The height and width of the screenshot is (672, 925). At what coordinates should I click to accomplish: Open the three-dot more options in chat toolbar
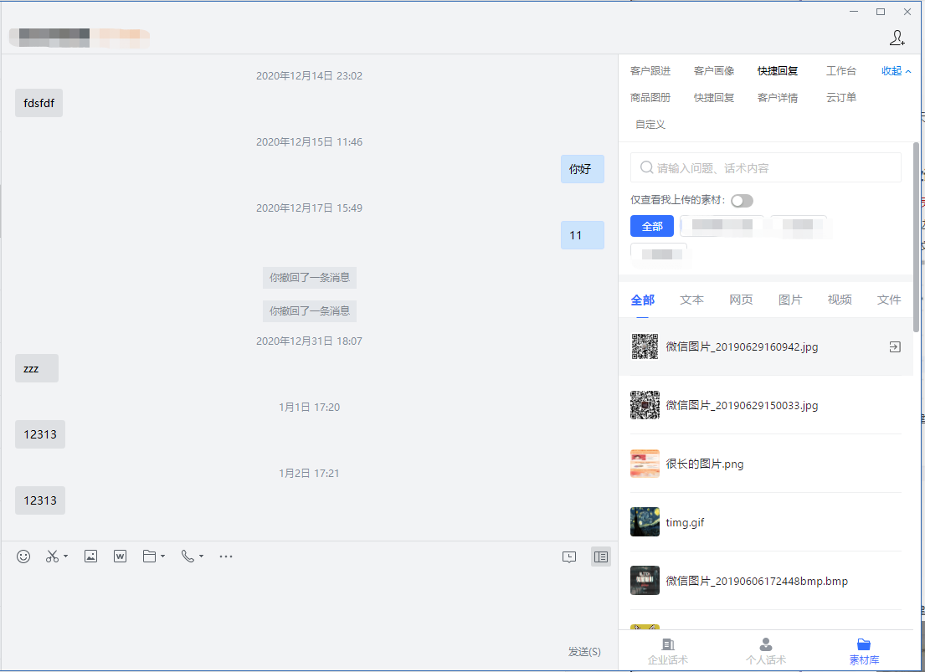point(225,557)
